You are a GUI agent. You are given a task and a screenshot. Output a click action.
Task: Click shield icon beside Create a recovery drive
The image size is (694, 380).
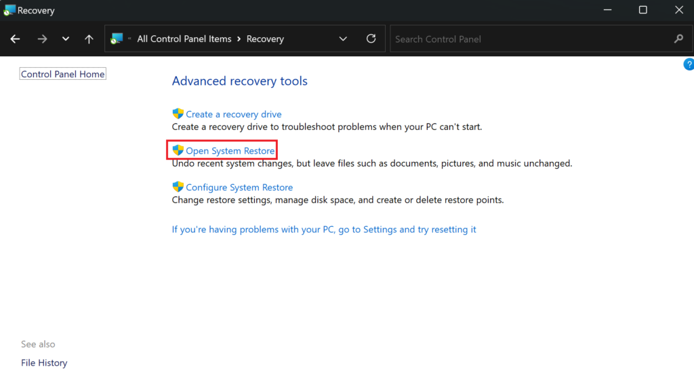(178, 114)
